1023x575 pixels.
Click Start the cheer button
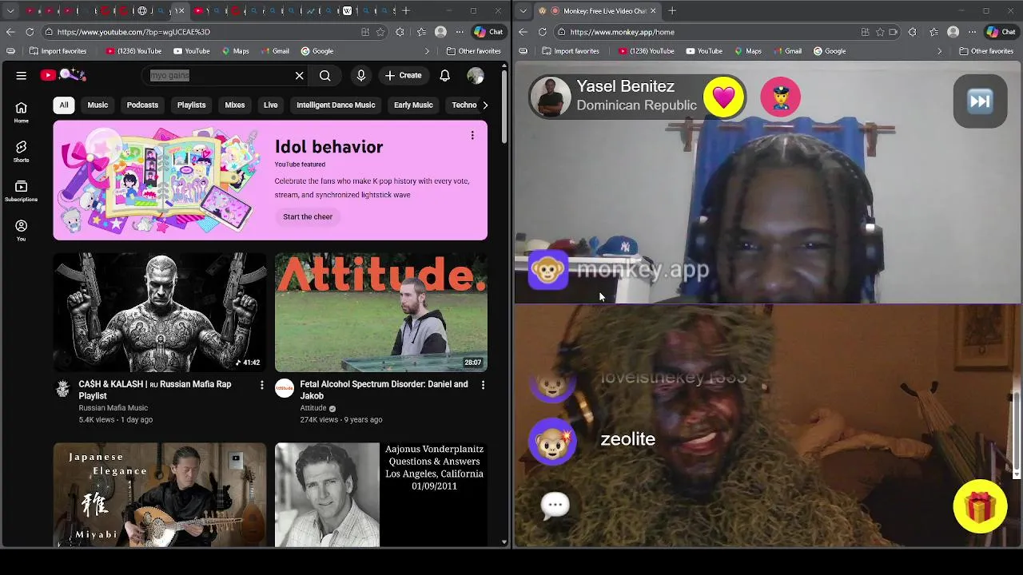308,216
